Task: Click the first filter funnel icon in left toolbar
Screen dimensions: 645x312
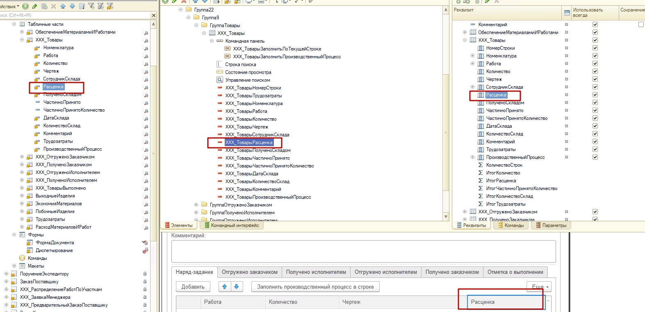Action: click(x=91, y=6)
